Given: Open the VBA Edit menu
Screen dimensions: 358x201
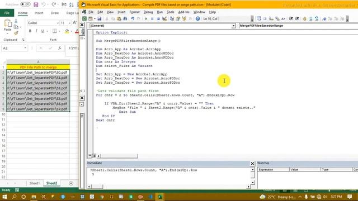Looking at the screenshot, I should [x=100, y=12].
